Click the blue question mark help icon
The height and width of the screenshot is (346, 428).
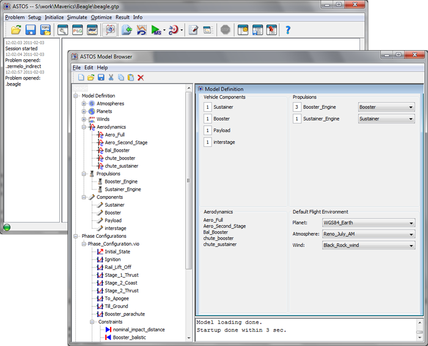click(288, 30)
